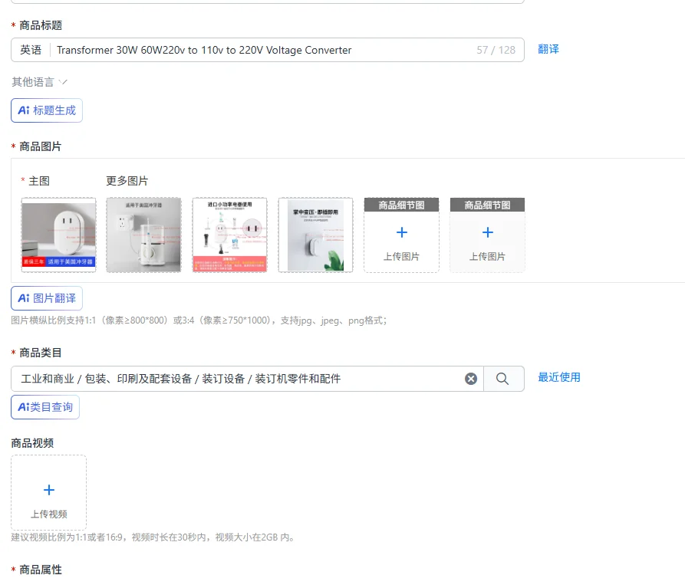
Task: Clear the selected product category
Action: click(471, 379)
